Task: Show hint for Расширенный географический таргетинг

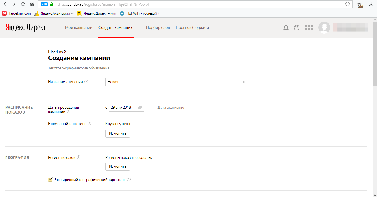Action: pos(129,180)
